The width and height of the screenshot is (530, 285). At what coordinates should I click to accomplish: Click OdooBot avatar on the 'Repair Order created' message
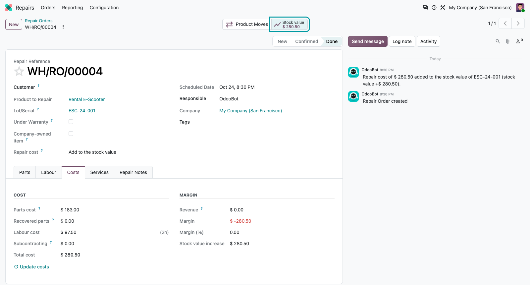(353, 96)
